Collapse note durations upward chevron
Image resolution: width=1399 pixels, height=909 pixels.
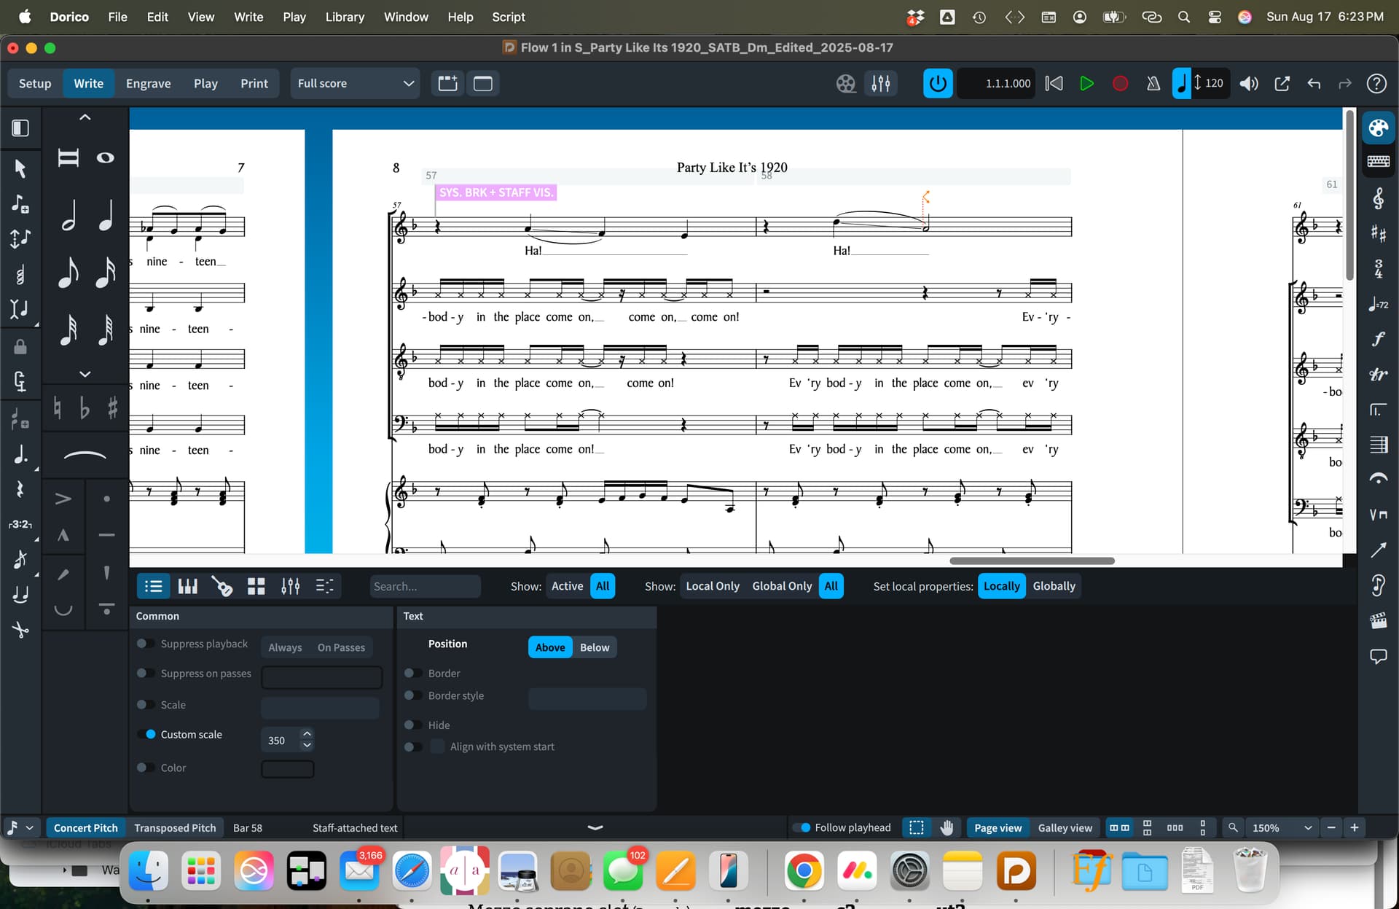[x=85, y=117]
